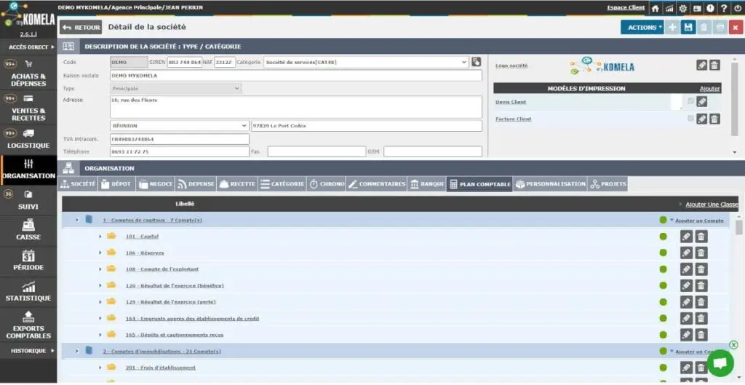Expand the 120 - Résultat de l'exercice (bénéfice) node
Image resolution: width=745 pixels, height=385 pixels.
(100, 285)
